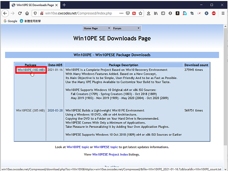Viewport: 229px width, 171px height.
Task: Close the Win10PE SE Downloads Page tab
Action: click(56, 5)
